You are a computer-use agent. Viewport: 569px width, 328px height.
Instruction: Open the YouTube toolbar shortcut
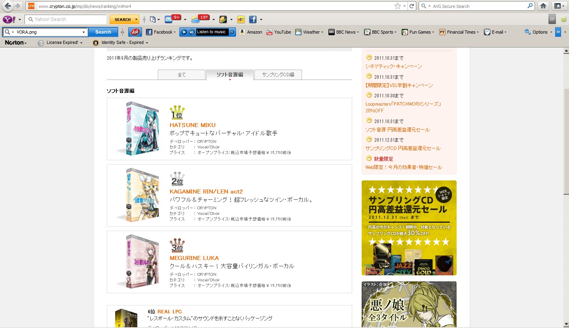pos(279,32)
